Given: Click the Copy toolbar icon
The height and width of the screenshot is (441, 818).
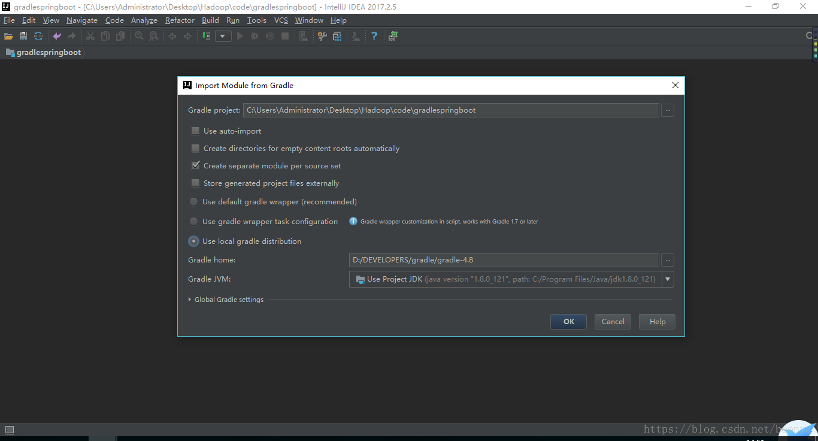Looking at the screenshot, I should [105, 37].
